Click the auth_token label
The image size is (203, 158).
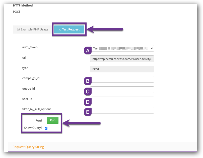(x=30, y=47)
